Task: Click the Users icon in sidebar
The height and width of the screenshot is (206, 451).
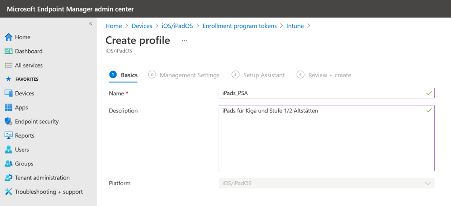Action: pos(8,150)
